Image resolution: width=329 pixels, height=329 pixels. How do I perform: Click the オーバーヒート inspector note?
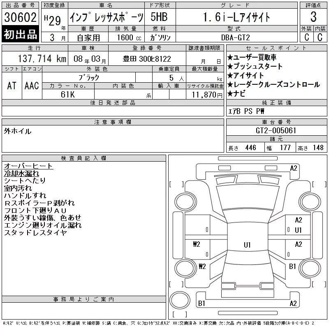coord(28,166)
